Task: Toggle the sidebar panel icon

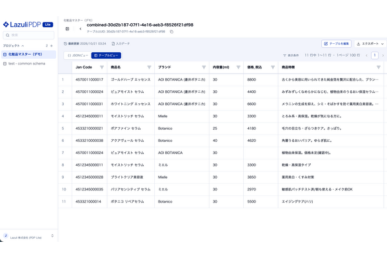Action: tap(67, 28)
